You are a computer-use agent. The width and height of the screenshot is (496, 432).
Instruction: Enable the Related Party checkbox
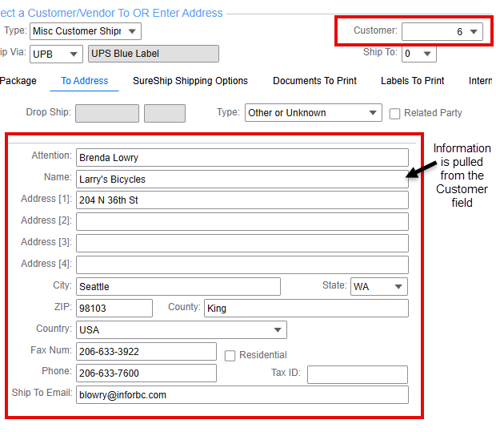395,114
